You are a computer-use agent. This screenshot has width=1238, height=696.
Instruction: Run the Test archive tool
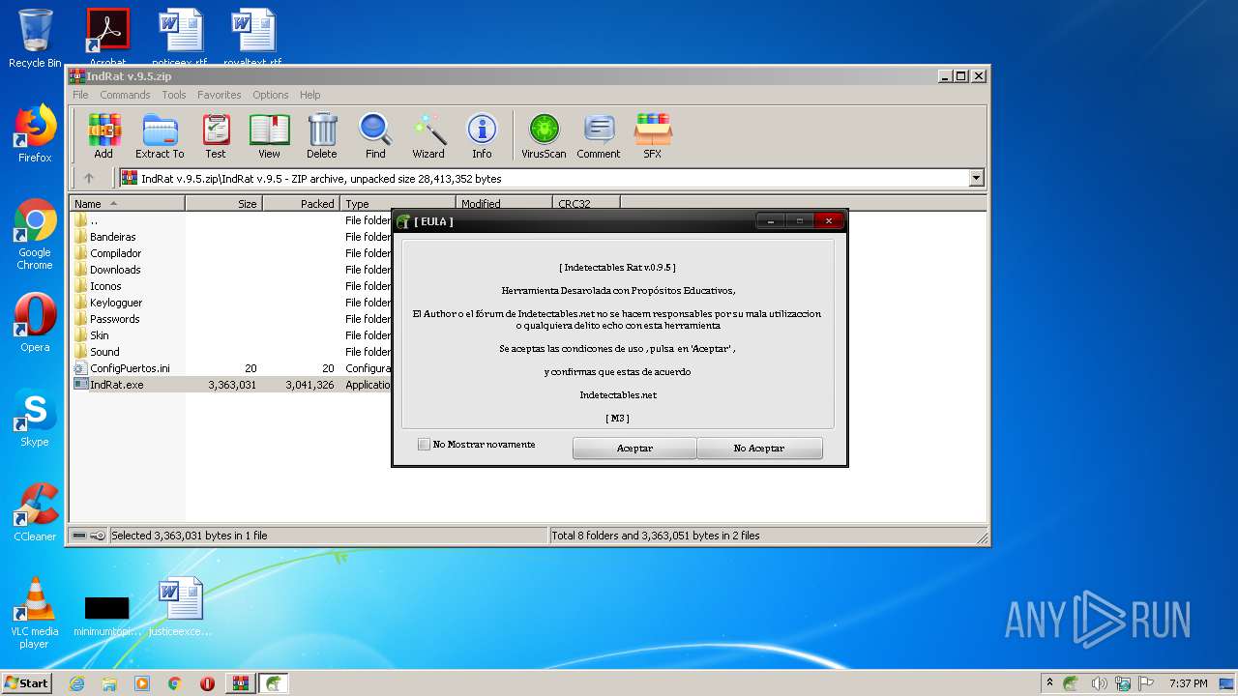click(x=216, y=135)
